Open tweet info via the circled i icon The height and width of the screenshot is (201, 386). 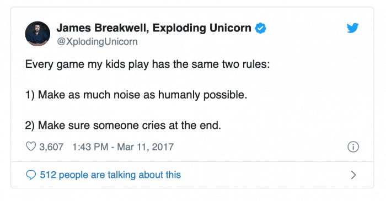pos(353,147)
